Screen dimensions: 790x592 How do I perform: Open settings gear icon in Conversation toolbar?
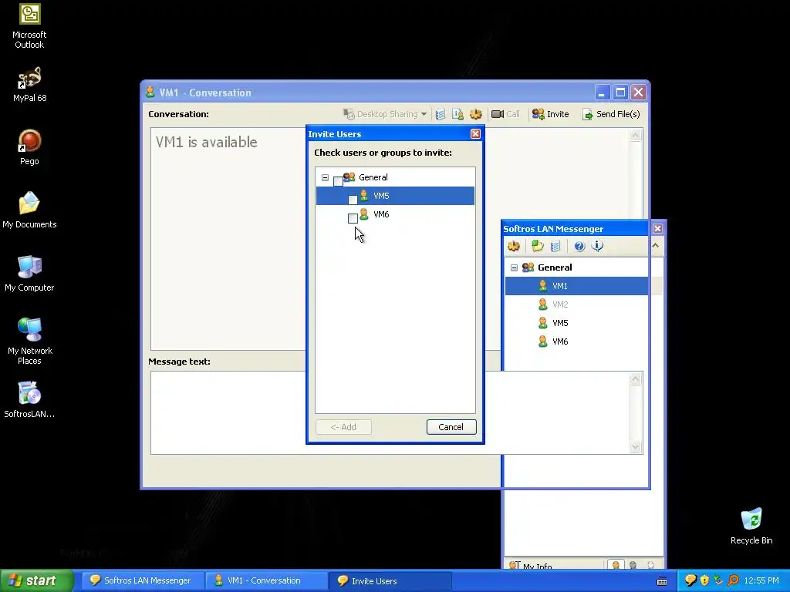click(x=475, y=114)
